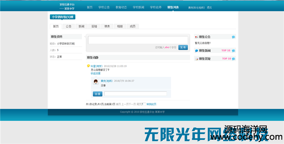The height and width of the screenshot is (144, 284).
Task: Click the blue chat icon beside 班级新闻
Action: (197, 51)
